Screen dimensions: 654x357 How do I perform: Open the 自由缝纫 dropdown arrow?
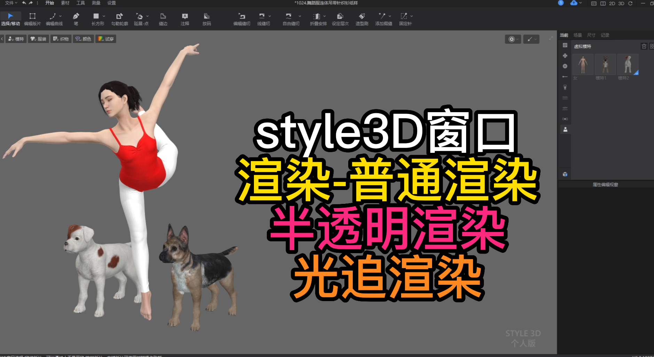300,16
